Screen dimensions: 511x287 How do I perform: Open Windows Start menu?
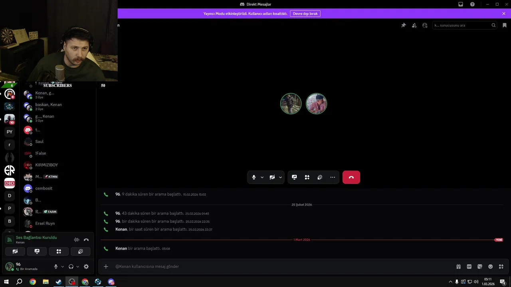click(6, 282)
